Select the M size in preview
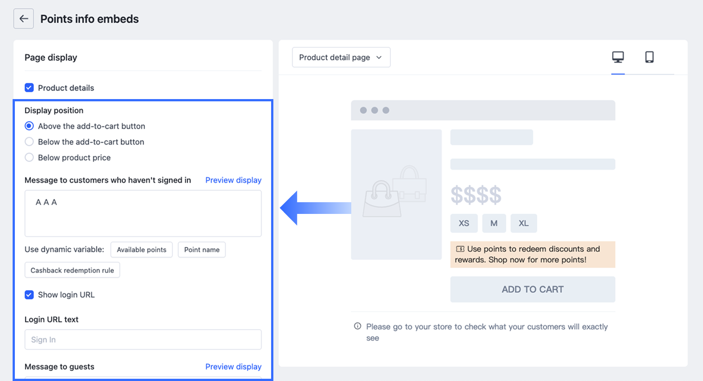This screenshot has width=703, height=381. (x=494, y=223)
